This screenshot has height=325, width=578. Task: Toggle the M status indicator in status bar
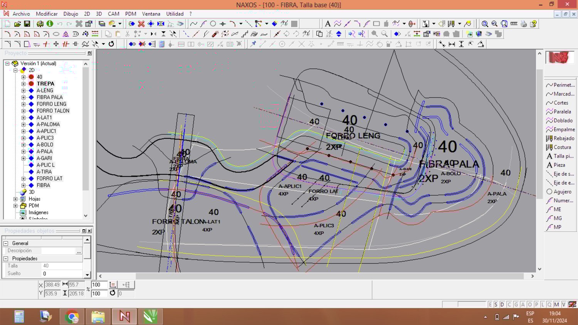[x=556, y=305]
